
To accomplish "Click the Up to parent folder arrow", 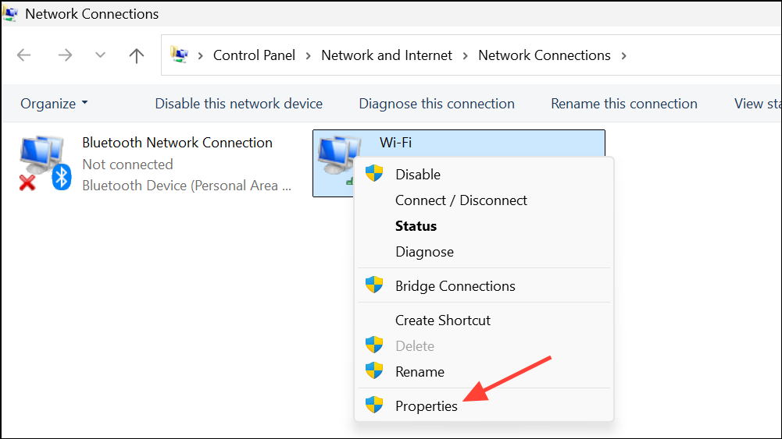I will point(137,55).
